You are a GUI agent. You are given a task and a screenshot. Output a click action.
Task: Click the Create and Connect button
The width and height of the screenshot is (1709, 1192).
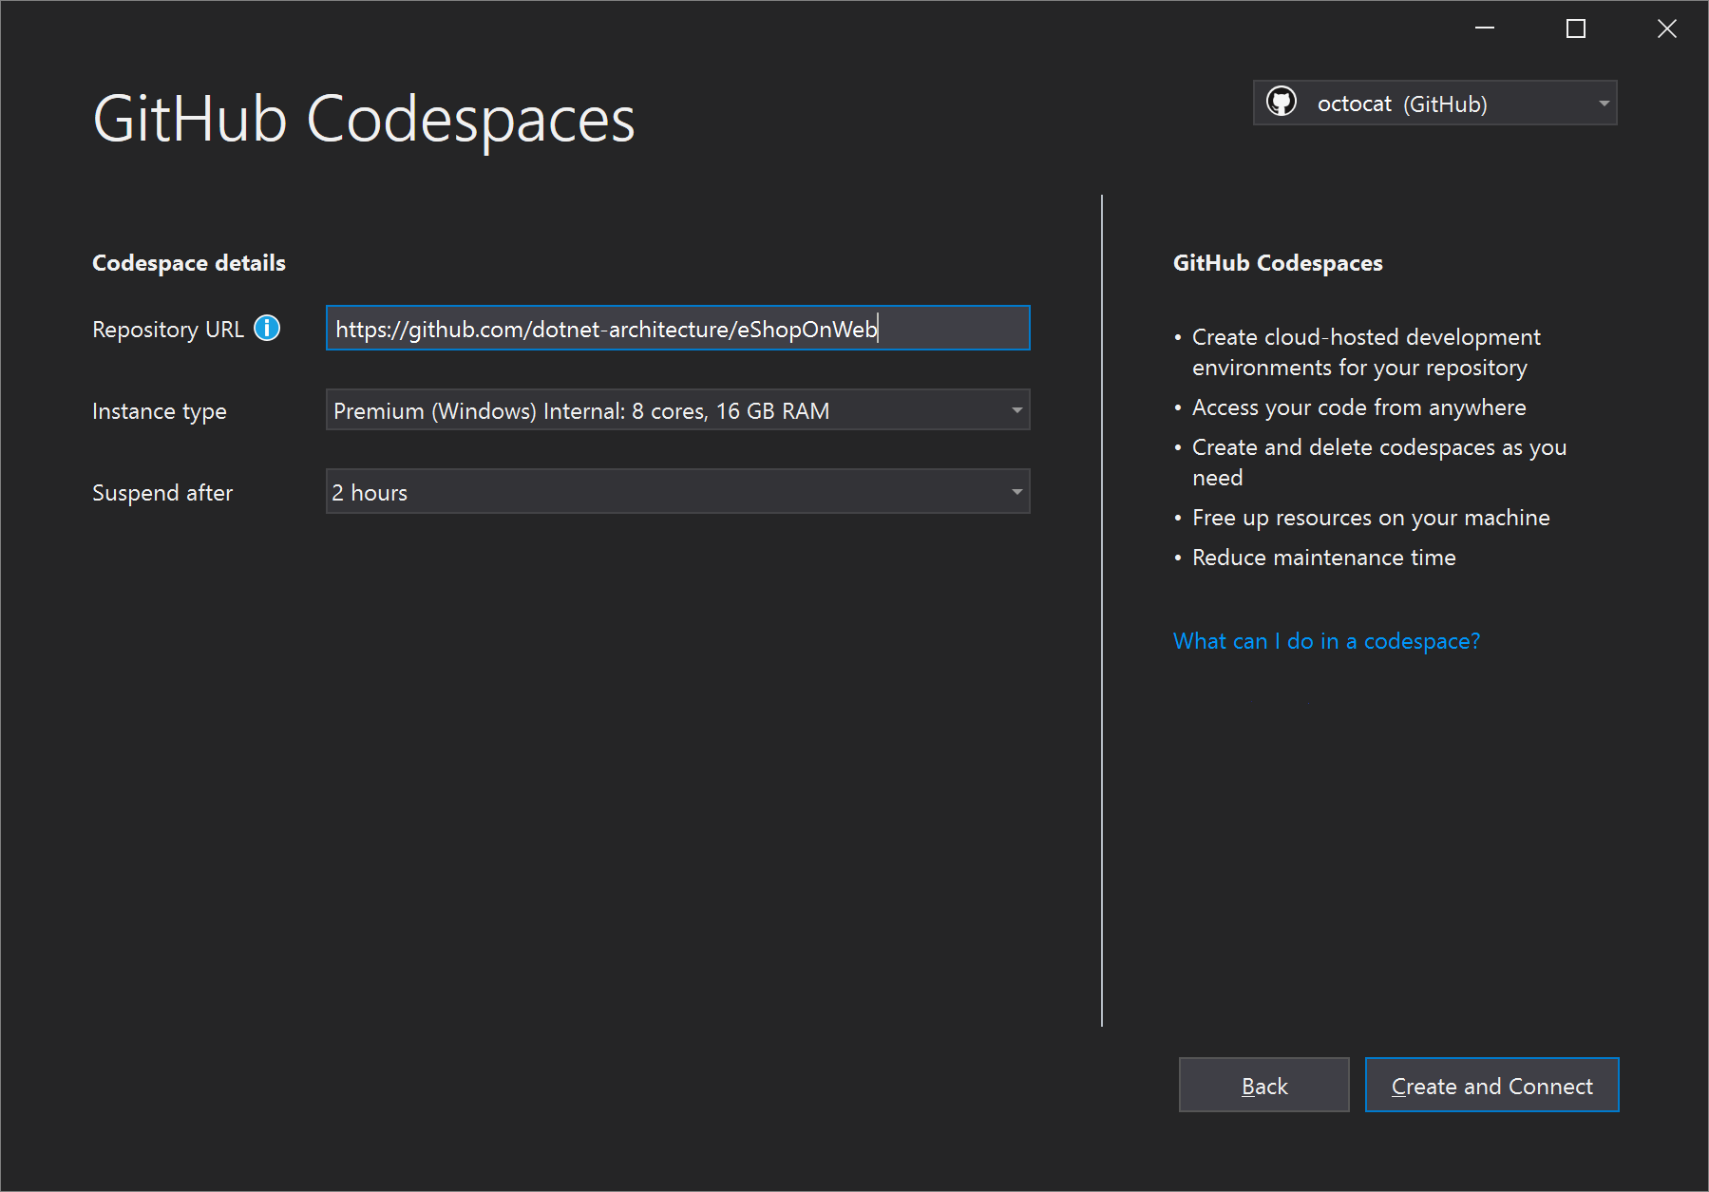click(1491, 1085)
